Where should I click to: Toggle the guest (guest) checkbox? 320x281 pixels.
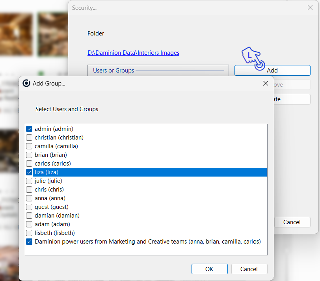tap(29, 207)
